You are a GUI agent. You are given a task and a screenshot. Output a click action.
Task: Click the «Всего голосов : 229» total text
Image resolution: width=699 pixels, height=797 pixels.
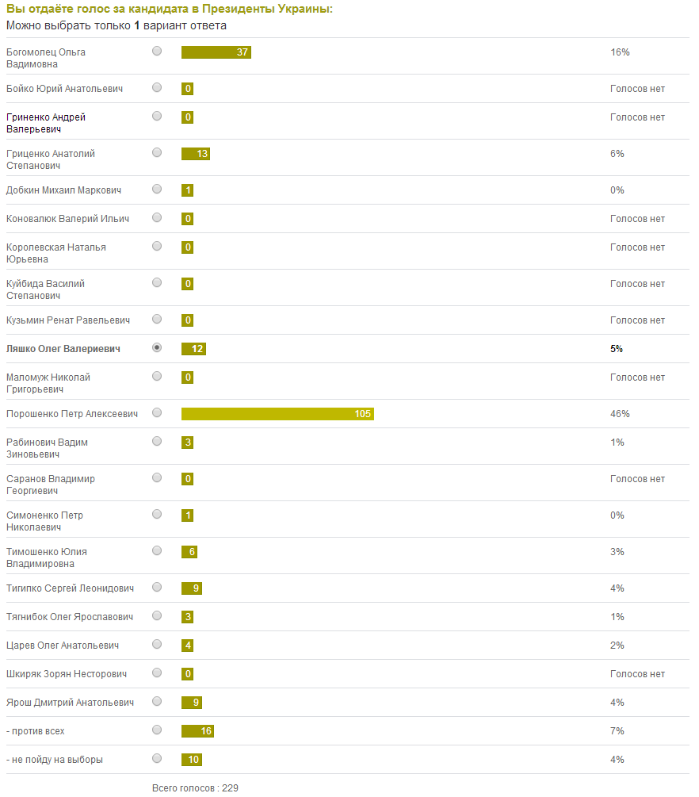click(x=195, y=788)
